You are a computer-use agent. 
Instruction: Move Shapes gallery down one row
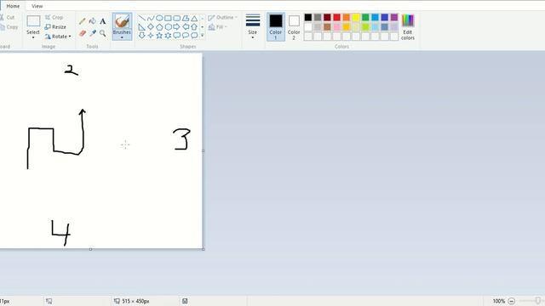point(203,26)
